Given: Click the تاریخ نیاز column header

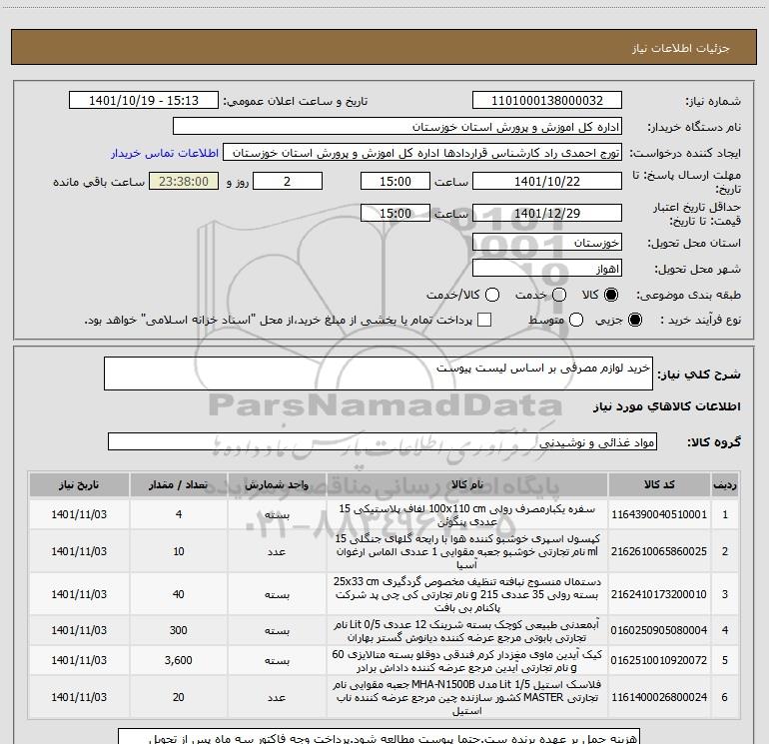Looking at the screenshot, I should click(79, 485).
